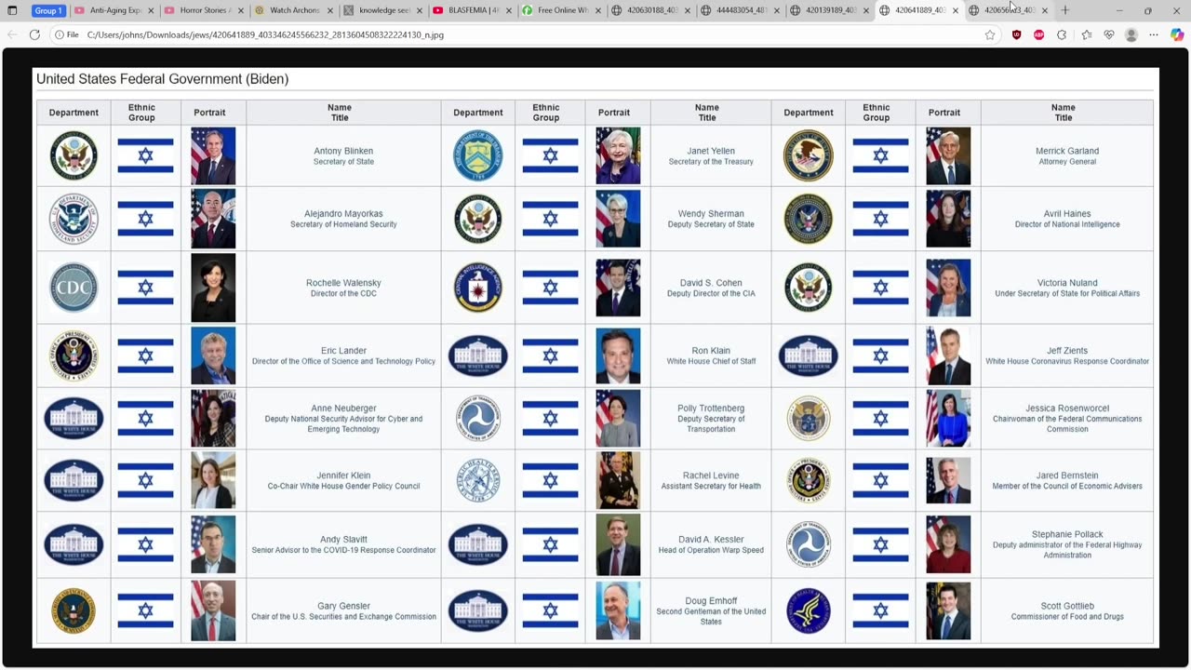Minimize the browser window
The image size is (1191, 670).
[1119, 10]
